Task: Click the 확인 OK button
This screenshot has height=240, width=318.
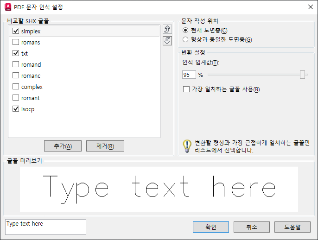Action: tap(211, 227)
